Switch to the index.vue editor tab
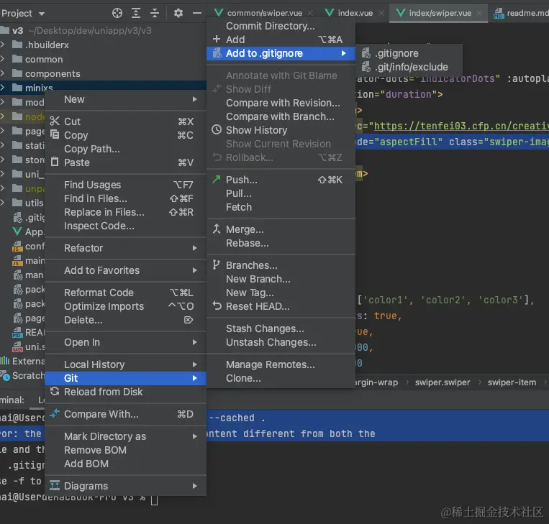Viewport: 549px width, 524px height. [355, 13]
